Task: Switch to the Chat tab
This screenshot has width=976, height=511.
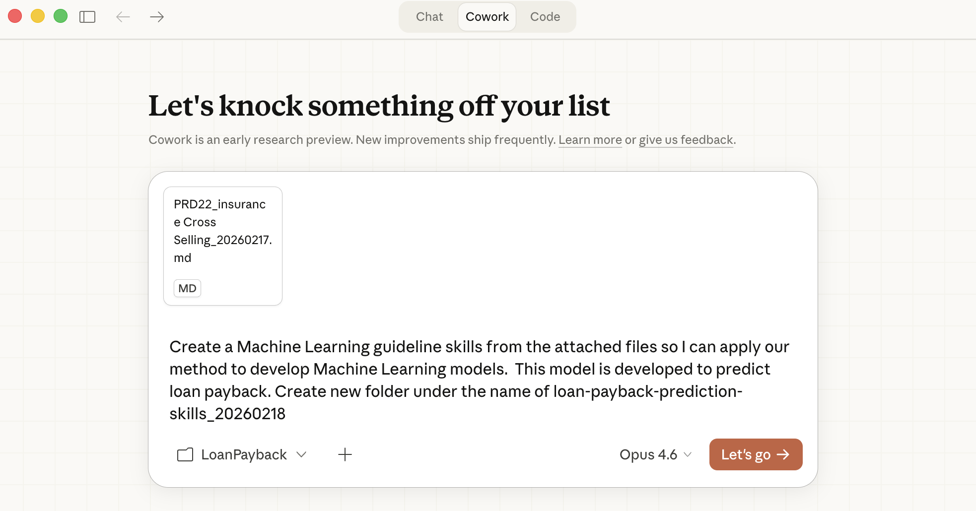Action: point(429,17)
